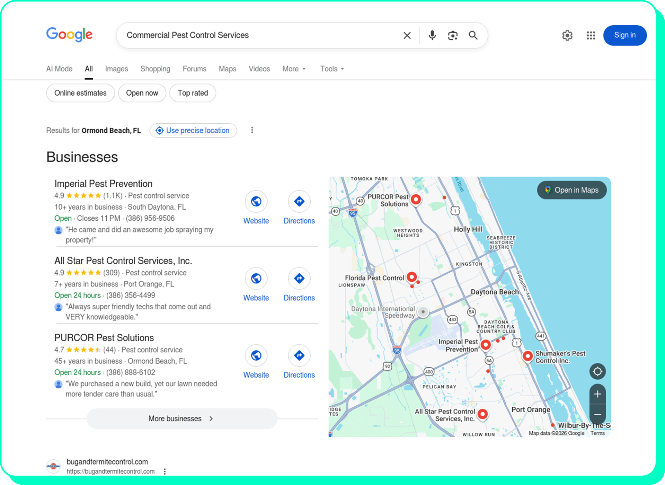Start voice search with microphone icon
665x485 pixels.
[432, 35]
